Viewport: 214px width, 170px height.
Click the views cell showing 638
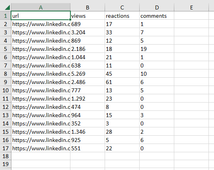click(87, 65)
